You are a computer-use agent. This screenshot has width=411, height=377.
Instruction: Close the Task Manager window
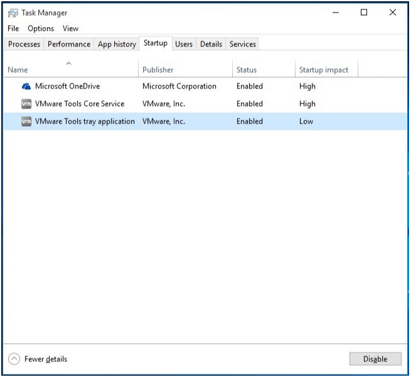[x=393, y=13]
